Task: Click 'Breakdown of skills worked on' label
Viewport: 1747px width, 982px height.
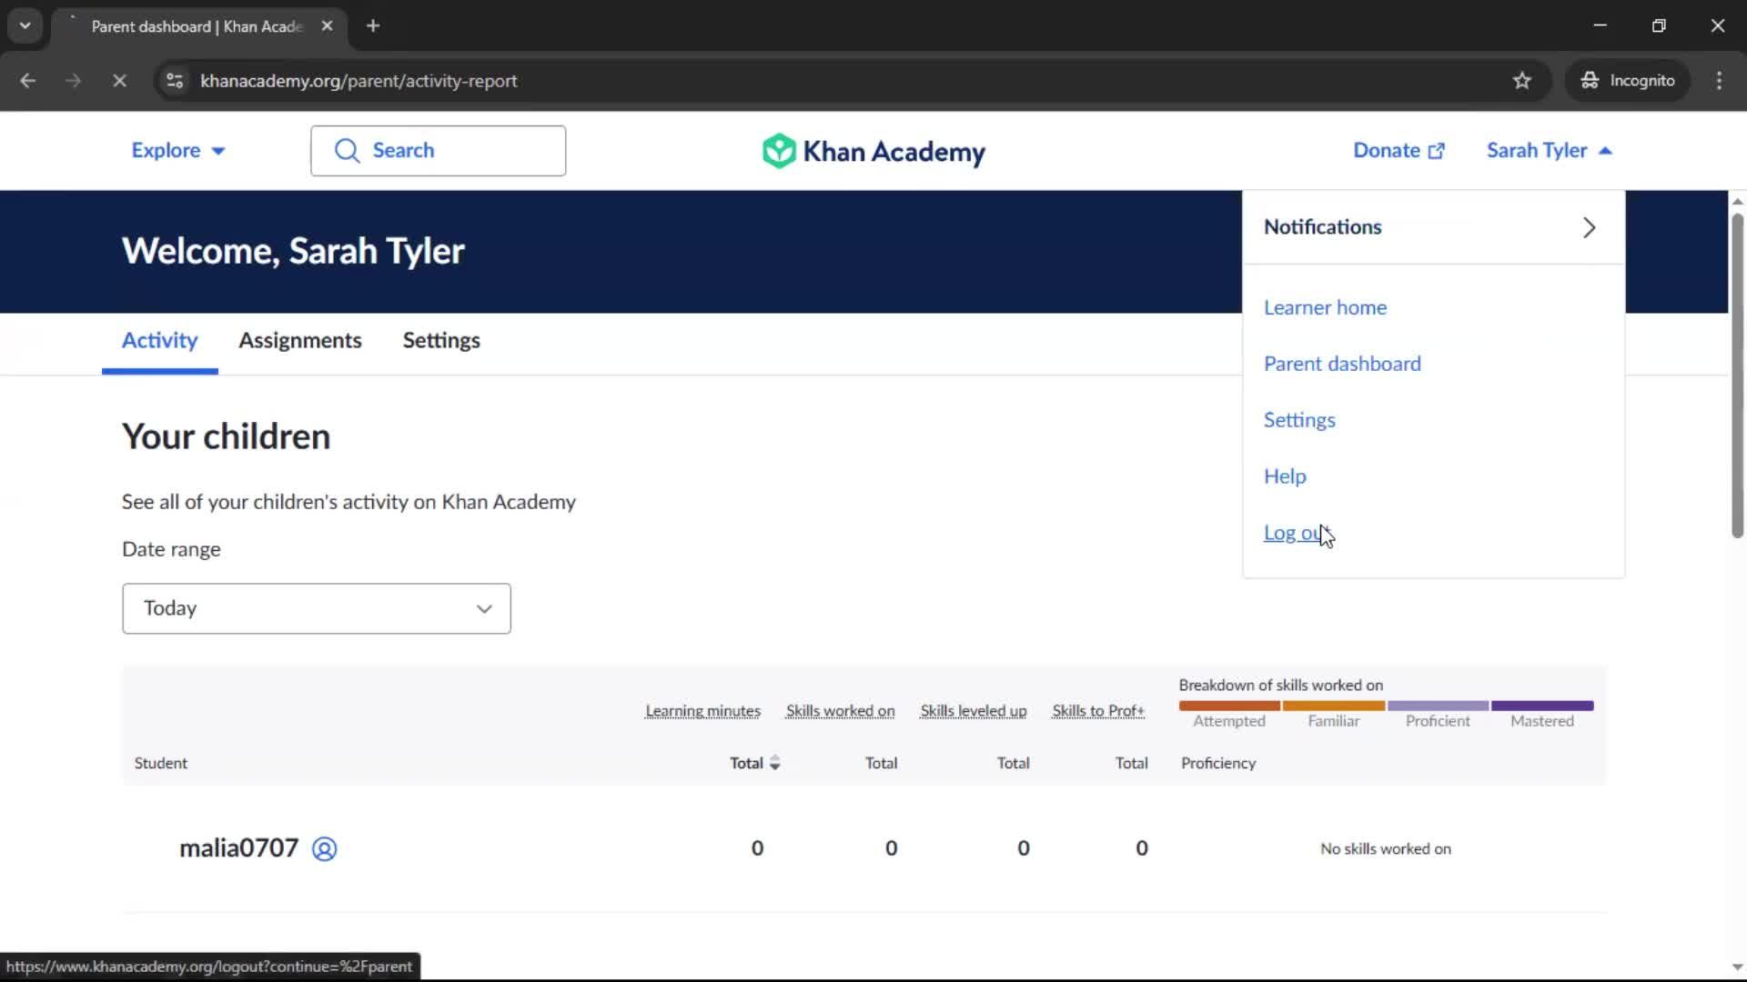Action: [1280, 686]
